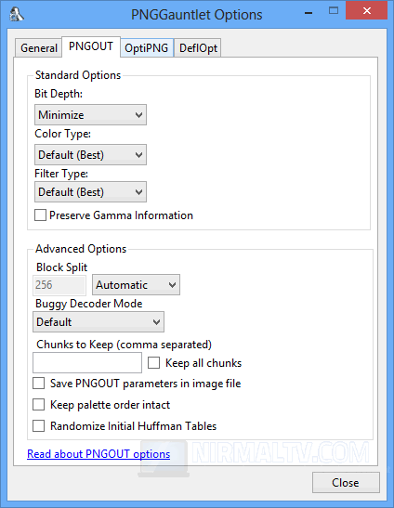Image resolution: width=394 pixels, height=508 pixels.
Task: Open the Filter Type dropdown
Action: click(x=90, y=192)
